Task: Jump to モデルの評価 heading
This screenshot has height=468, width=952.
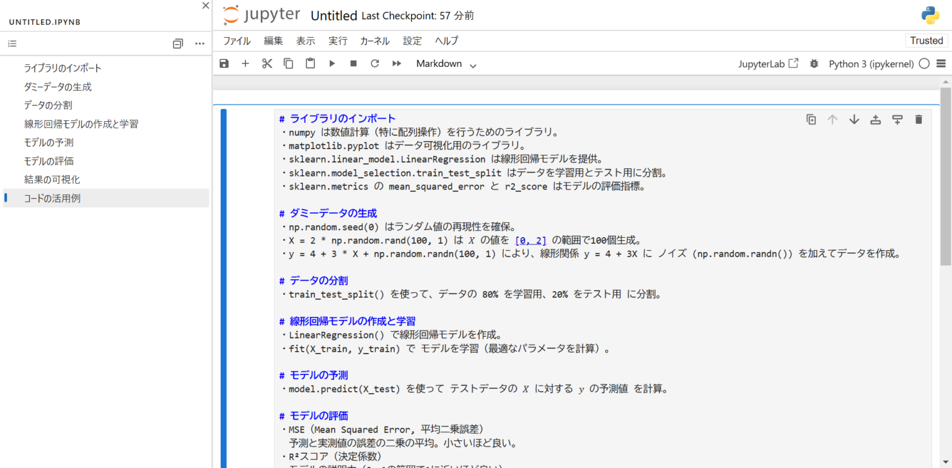Action: pyautogui.click(x=48, y=161)
